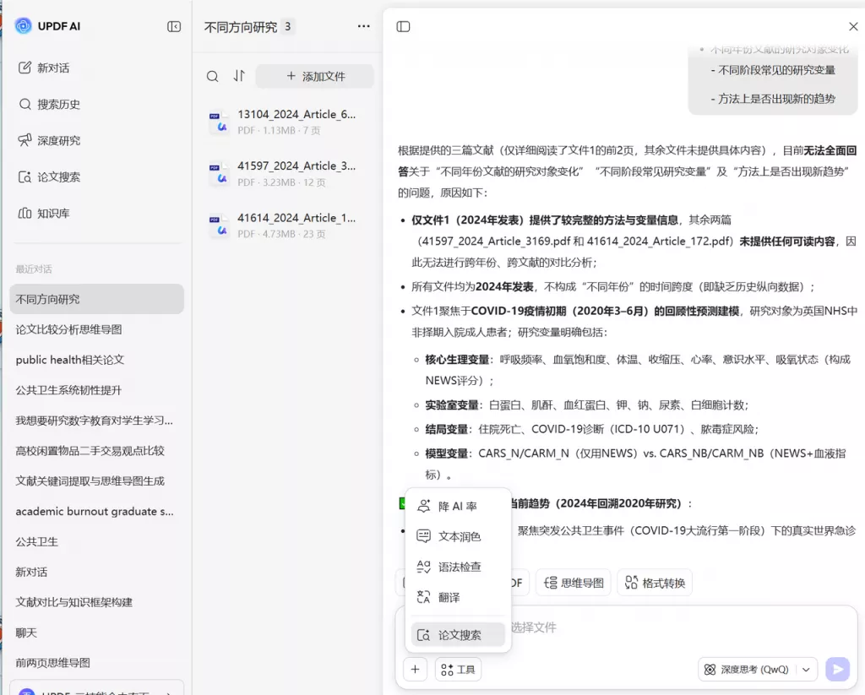Screen dimensions: 865x695
Task: Open the 格式转换 format conversion tool
Action: 655,582
